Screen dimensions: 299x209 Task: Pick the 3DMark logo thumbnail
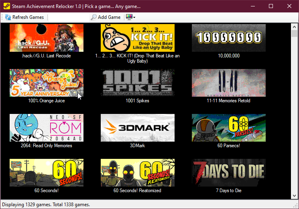(x=138, y=128)
